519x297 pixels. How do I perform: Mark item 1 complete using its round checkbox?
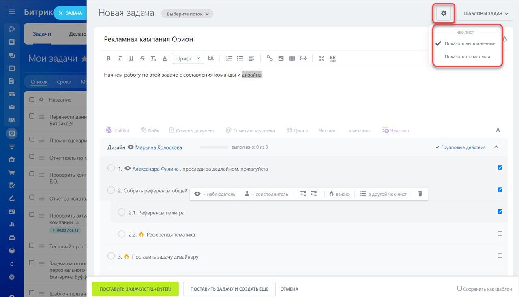111,168
